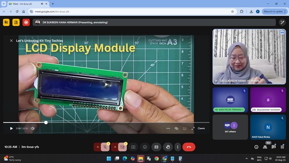This screenshot has width=289, height=163.
Task: Expand audio settings arrow beside microphone
Action: click(x=98, y=147)
